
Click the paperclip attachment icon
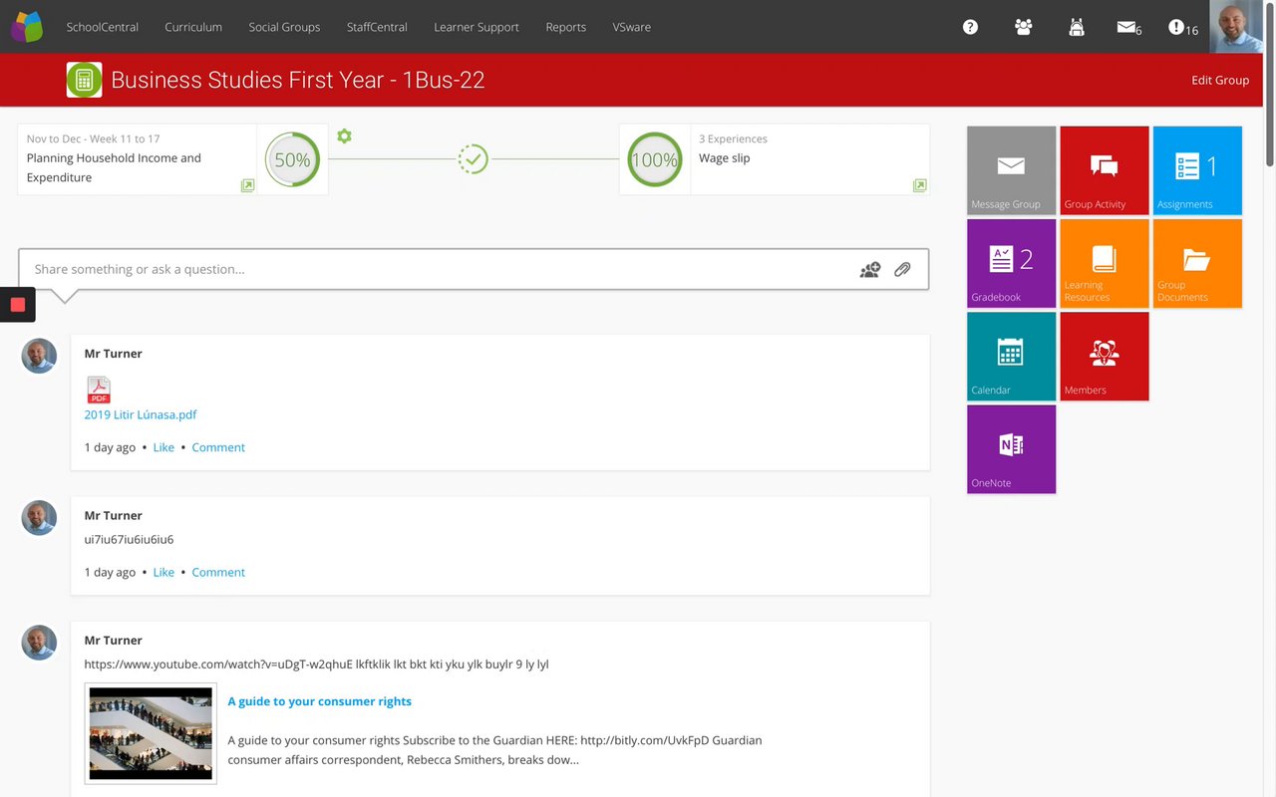[x=902, y=269]
